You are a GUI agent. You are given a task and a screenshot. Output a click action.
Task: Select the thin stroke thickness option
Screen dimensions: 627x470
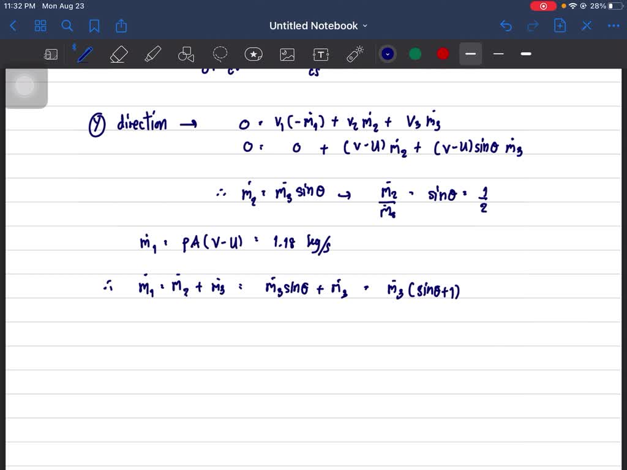point(498,54)
